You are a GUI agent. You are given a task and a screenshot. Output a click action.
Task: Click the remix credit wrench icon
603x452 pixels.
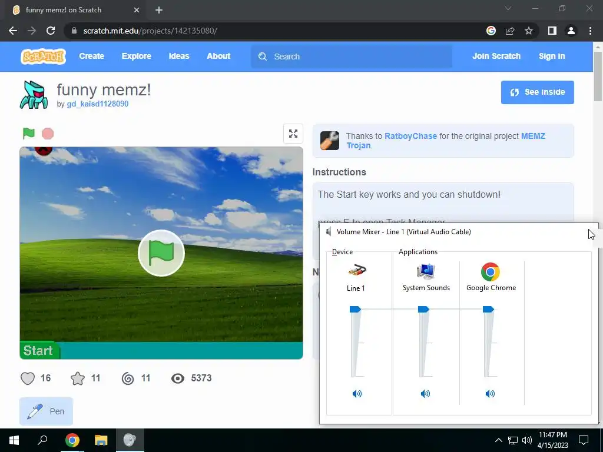click(330, 140)
